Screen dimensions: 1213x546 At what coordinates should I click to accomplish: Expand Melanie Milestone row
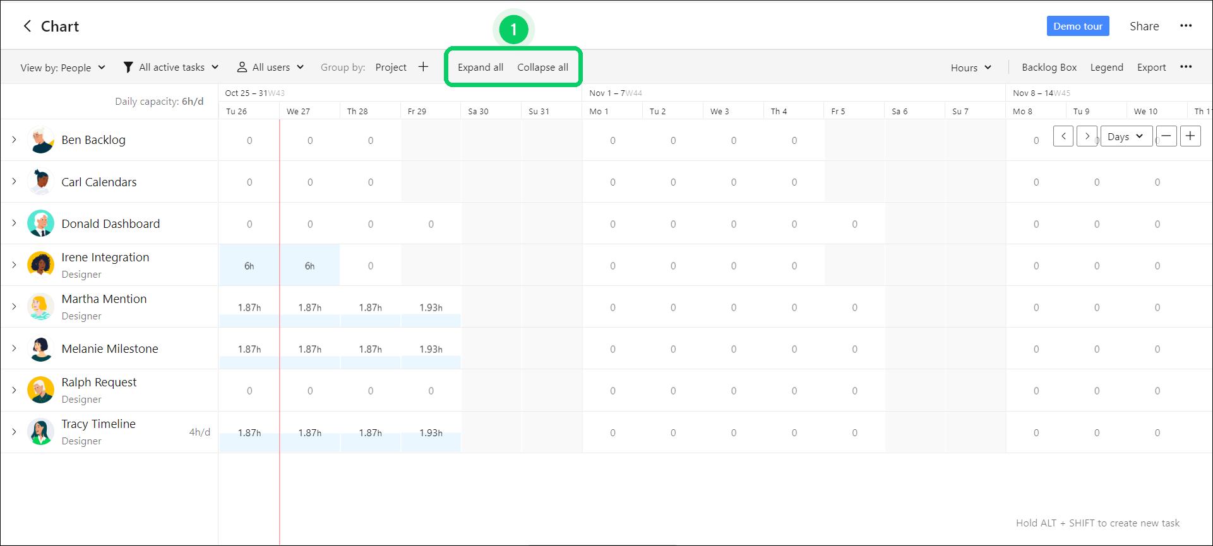pyautogui.click(x=14, y=348)
